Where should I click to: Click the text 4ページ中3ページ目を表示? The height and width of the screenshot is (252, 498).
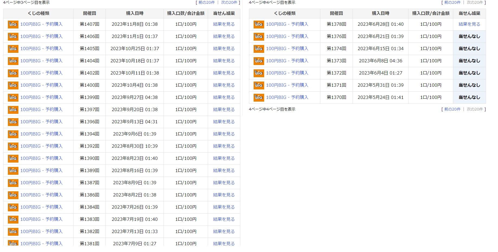(x=26, y=2)
